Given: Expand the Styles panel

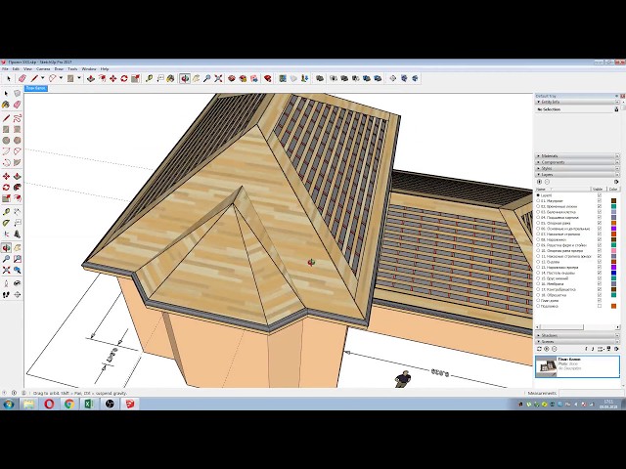Looking at the screenshot, I should (539, 169).
